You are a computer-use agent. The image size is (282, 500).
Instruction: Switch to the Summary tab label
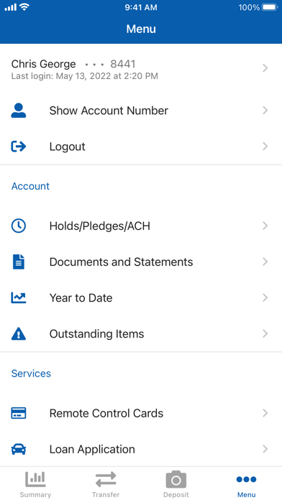pos(35,494)
